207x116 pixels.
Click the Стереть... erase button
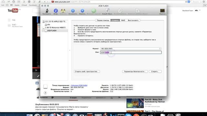(155, 72)
